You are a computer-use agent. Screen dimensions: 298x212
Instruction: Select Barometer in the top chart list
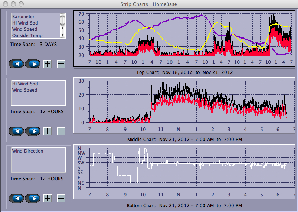tap(23, 17)
